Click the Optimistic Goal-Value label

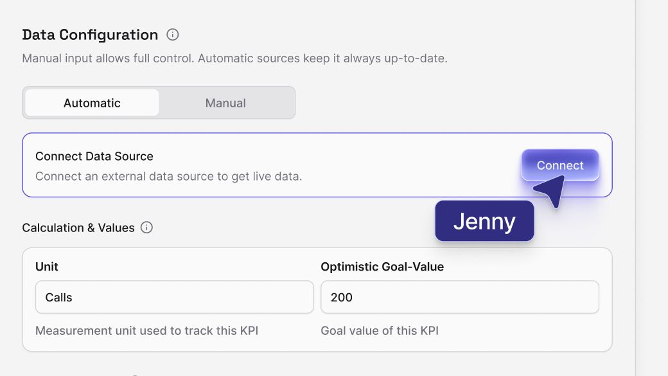click(x=382, y=267)
